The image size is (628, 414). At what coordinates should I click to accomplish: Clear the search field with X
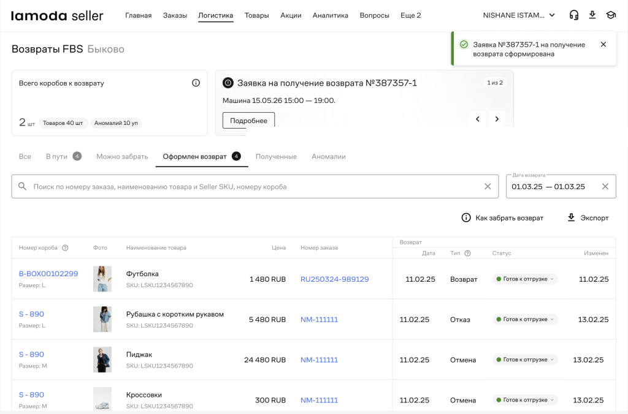click(x=488, y=186)
